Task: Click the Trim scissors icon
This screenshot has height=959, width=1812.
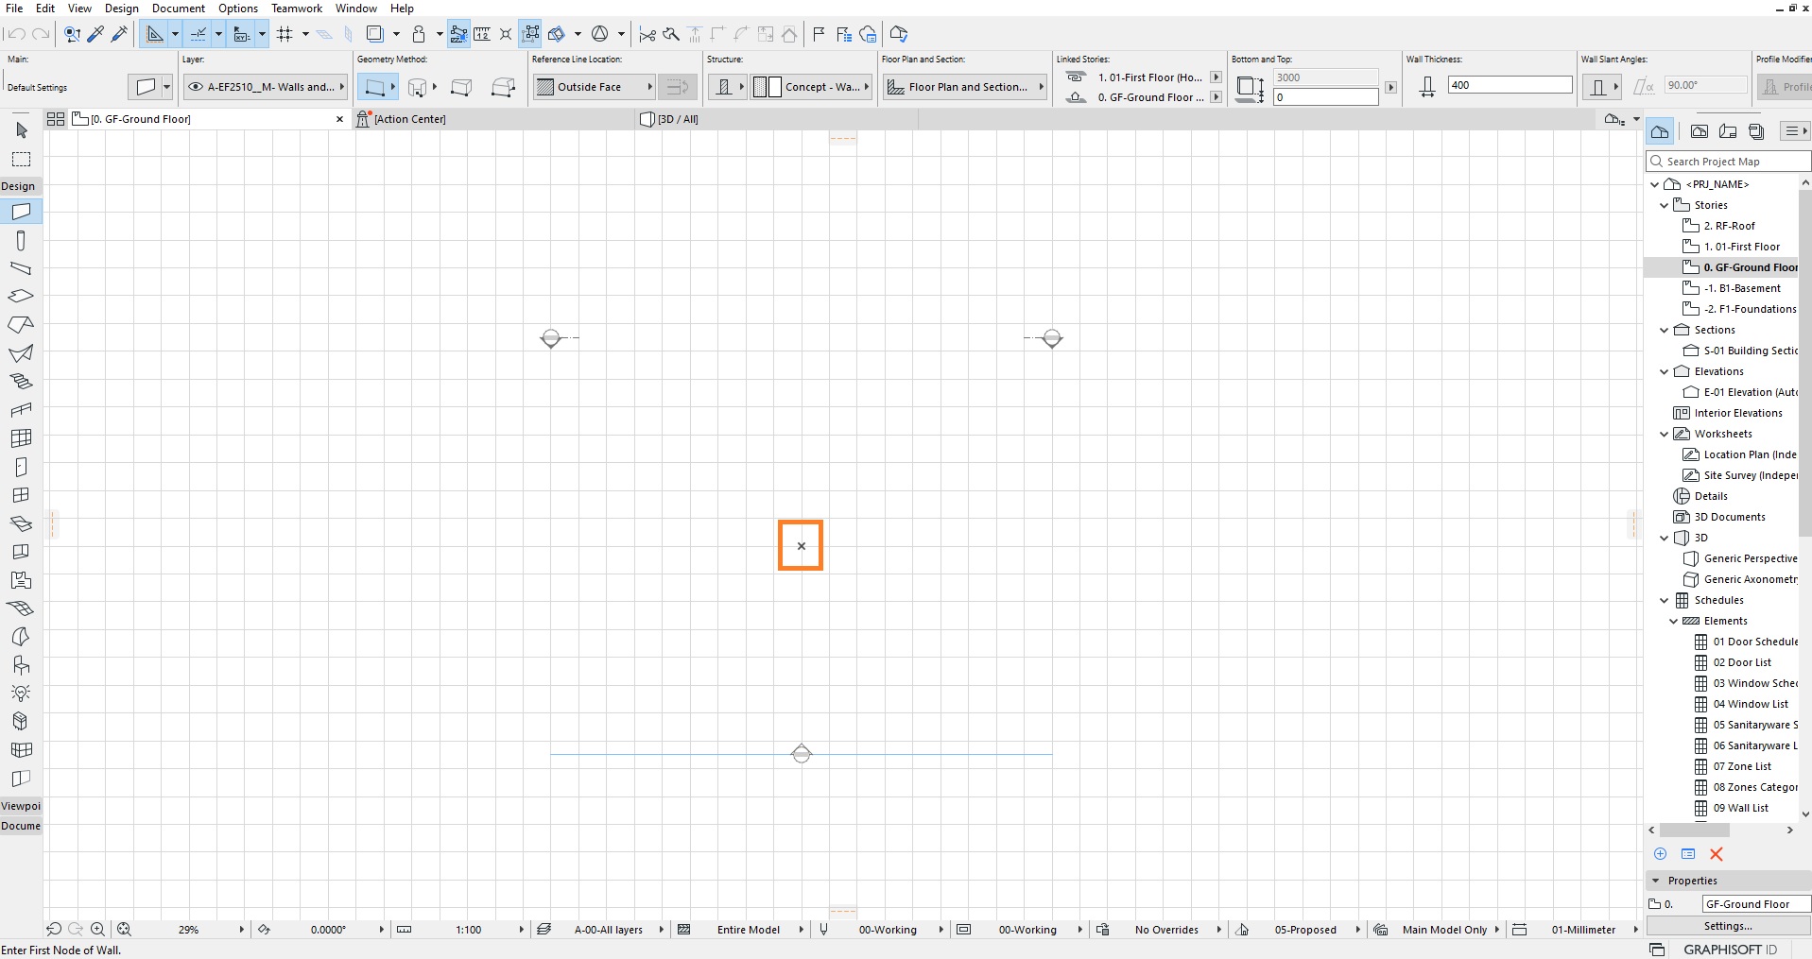Action: click(647, 34)
